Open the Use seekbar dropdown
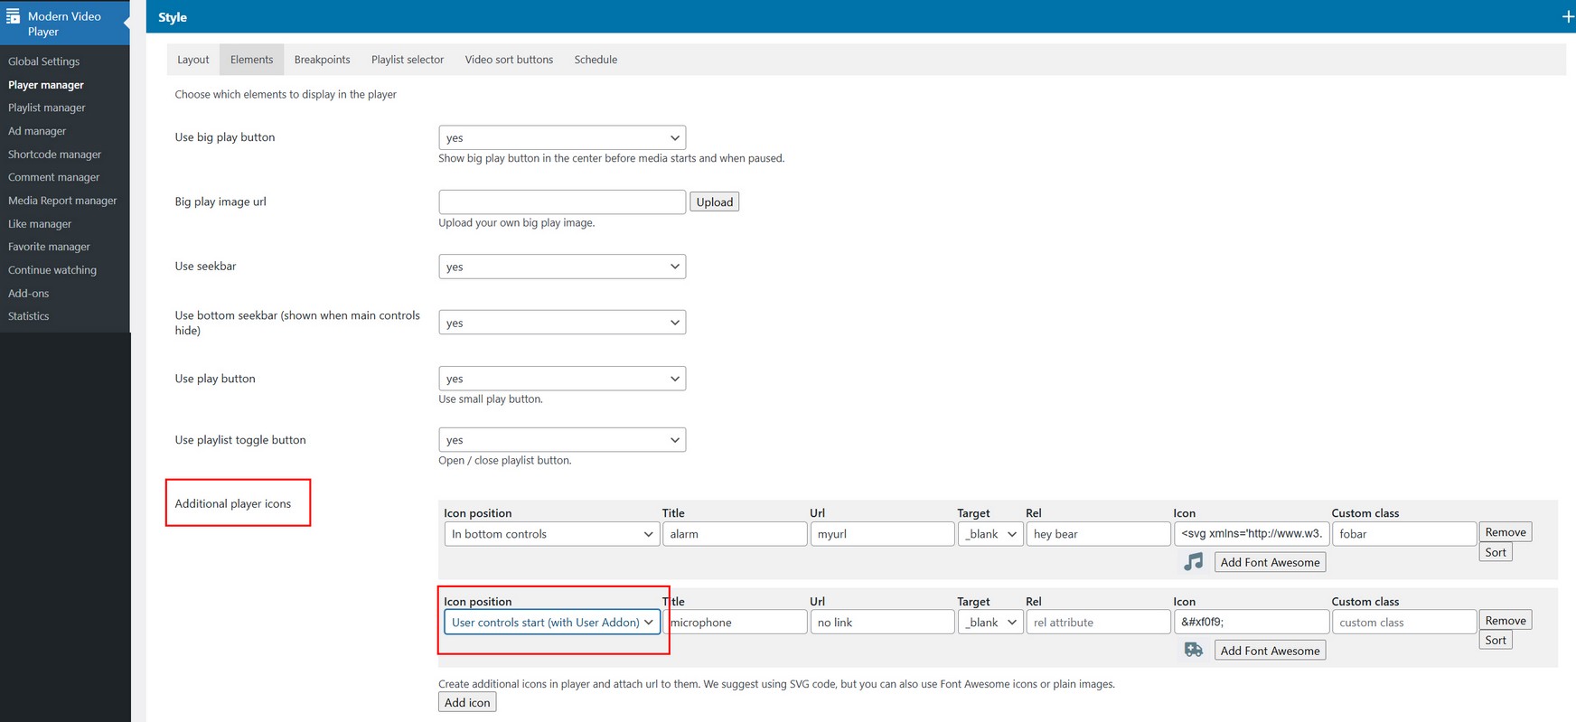Image resolution: width=1576 pixels, height=722 pixels. pos(561,267)
